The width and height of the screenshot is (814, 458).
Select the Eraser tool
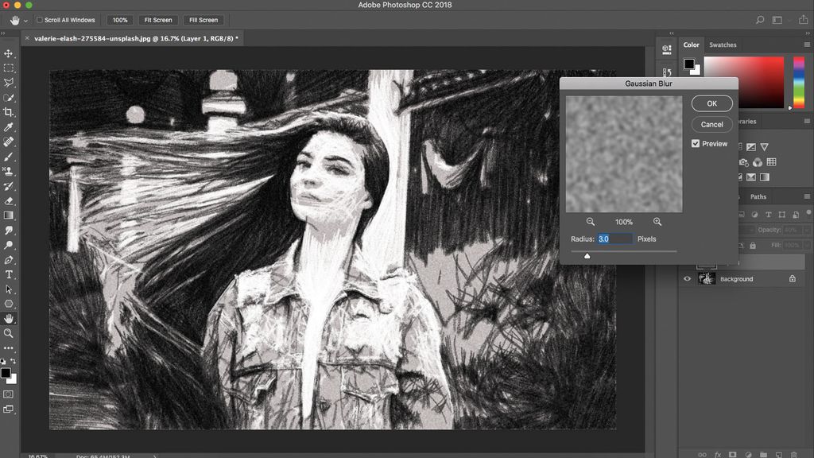coord(9,202)
